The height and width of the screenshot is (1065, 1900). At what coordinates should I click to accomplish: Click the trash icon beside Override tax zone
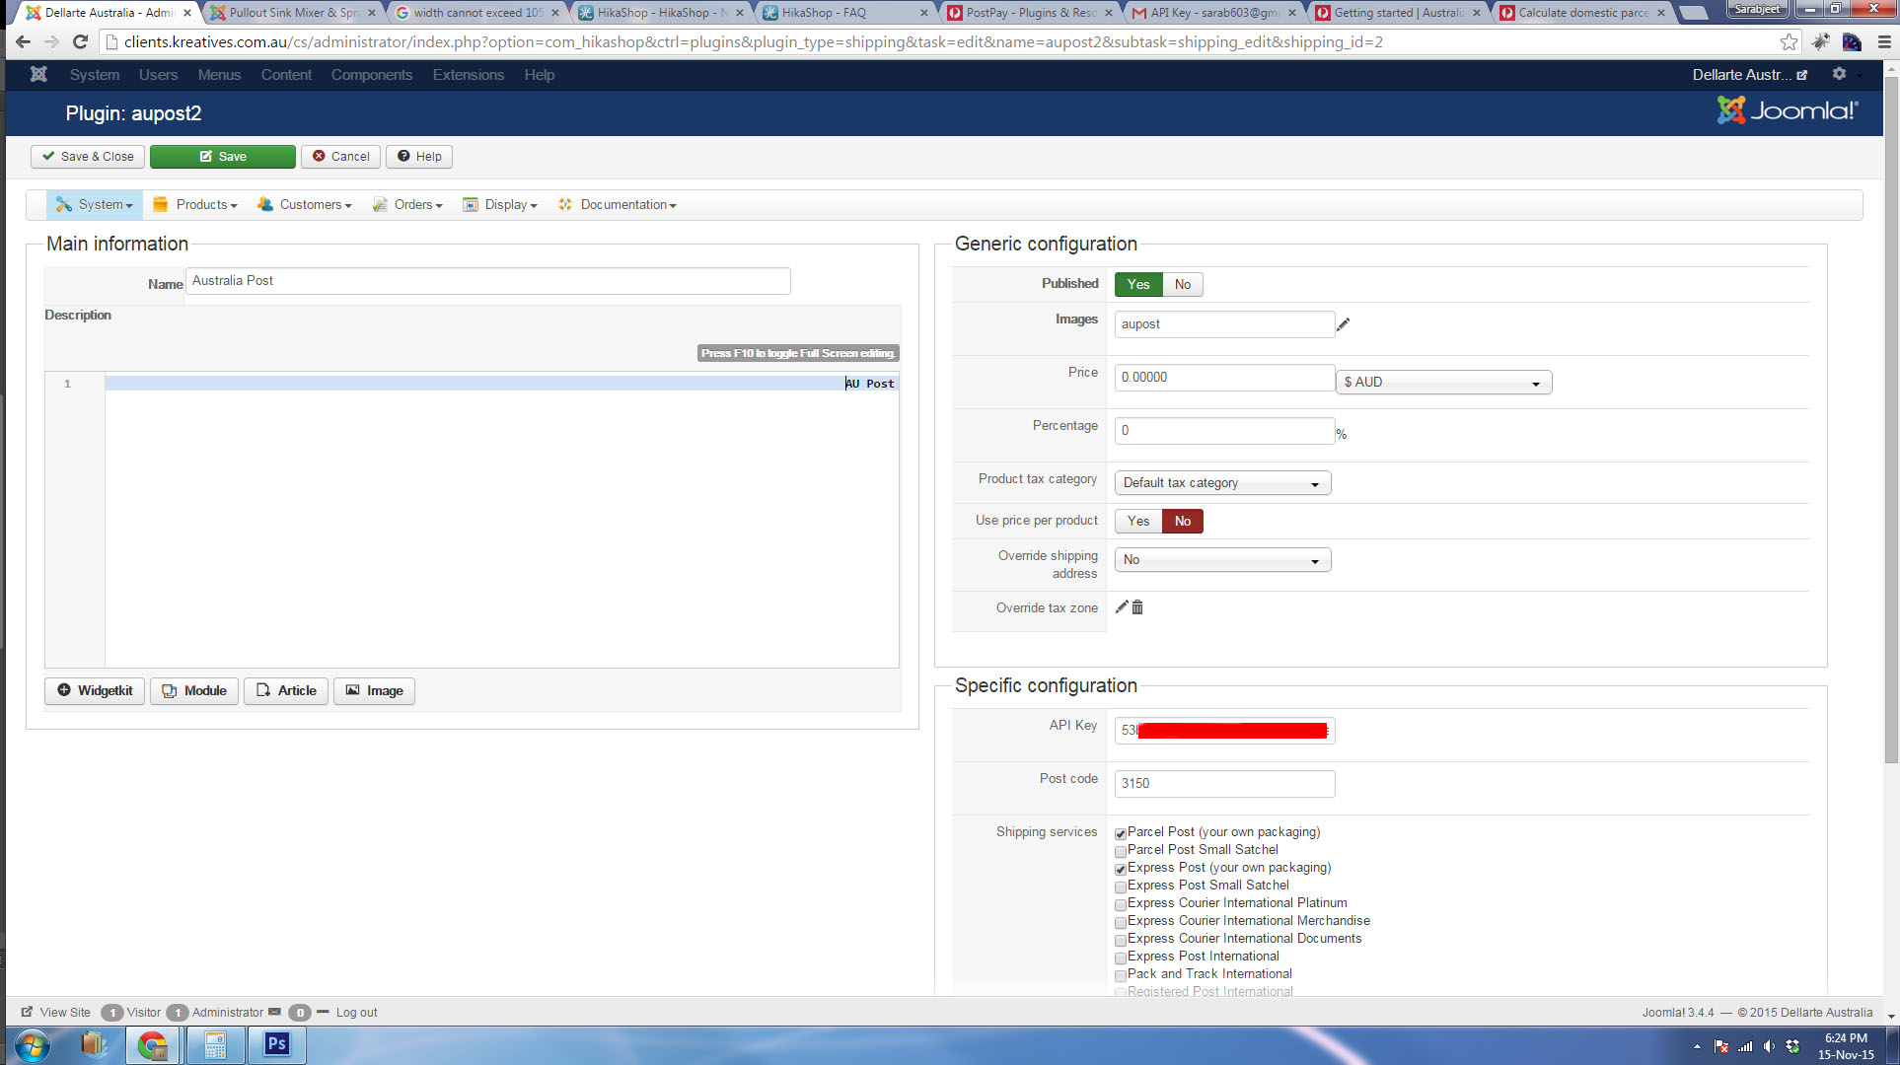[x=1137, y=607]
